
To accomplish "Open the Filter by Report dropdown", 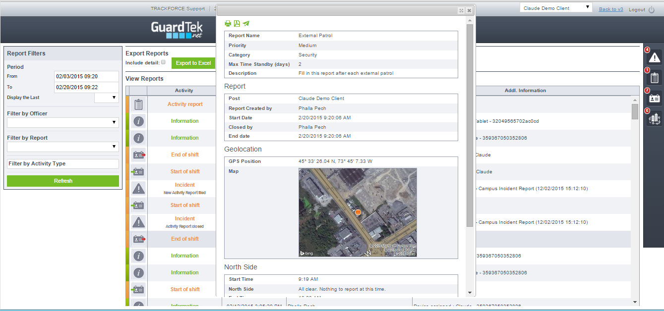I will (x=63, y=147).
